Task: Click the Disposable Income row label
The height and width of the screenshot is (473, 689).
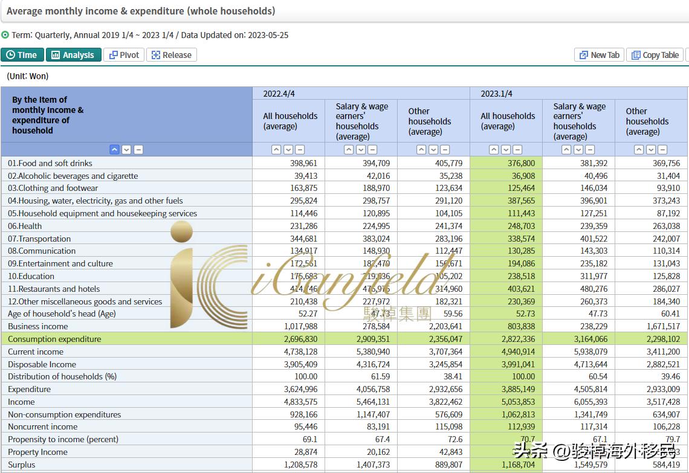Action: coord(42,364)
